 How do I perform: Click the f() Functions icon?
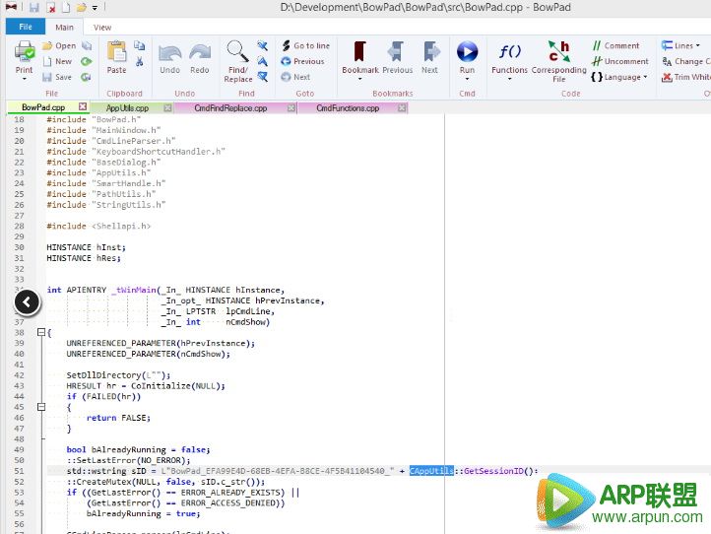click(x=510, y=51)
